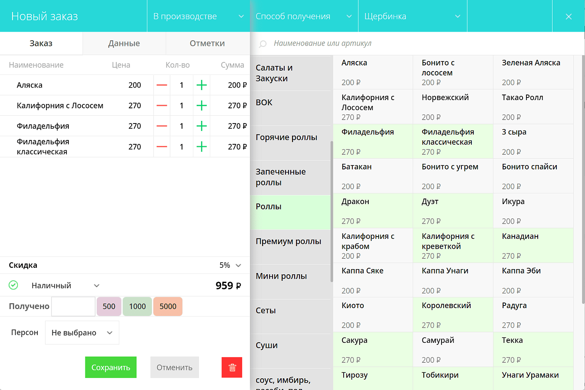Add Королевский product tile
Screen dimensions: 585x390
(x=453, y=315)
